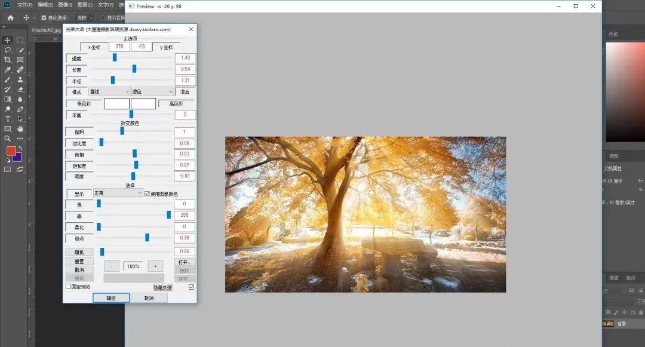The width and height of the screenshot is (645, 347).
Task: Choose the Lasso tool
Action: point(8,50)
